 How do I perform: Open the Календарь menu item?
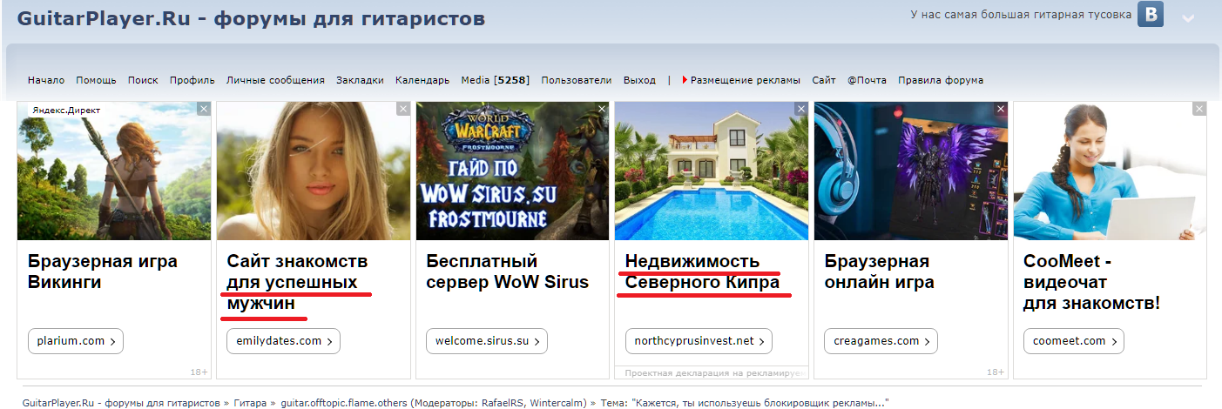coord(422,80)
